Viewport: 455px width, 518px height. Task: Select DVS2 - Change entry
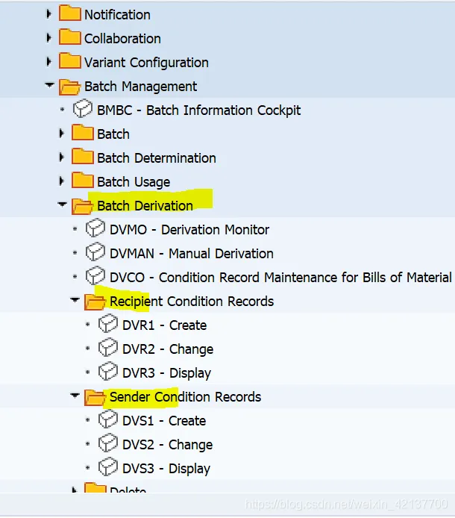pyautogui.click(x=167, y=444)
